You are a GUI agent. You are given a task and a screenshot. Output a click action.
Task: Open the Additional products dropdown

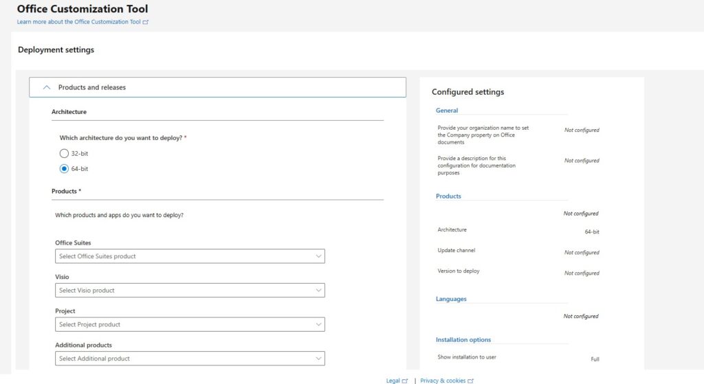(x=190, y=359)
